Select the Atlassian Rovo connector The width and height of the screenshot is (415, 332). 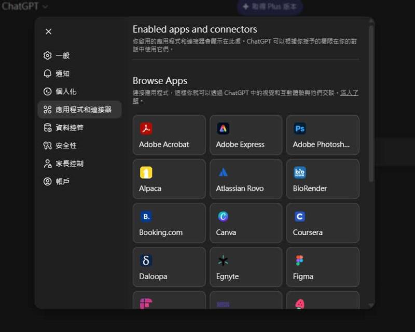pos(245,179)
